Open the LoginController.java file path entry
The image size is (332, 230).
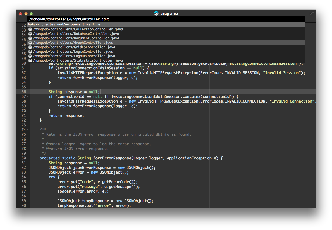coord(73,52)
